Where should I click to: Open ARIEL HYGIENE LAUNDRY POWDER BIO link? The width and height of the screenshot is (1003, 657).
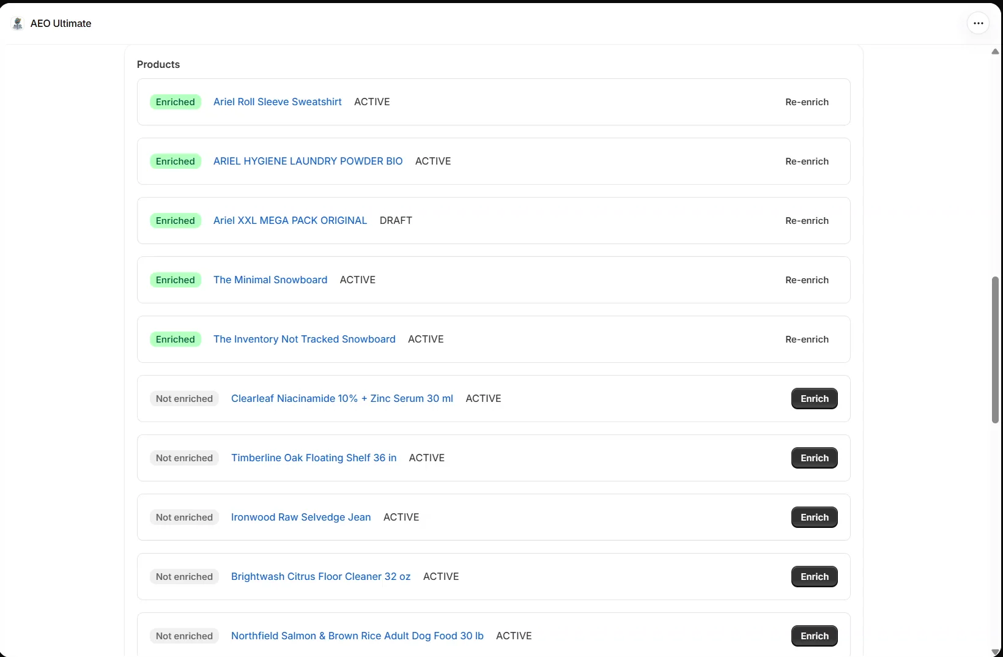coord(308,161)
